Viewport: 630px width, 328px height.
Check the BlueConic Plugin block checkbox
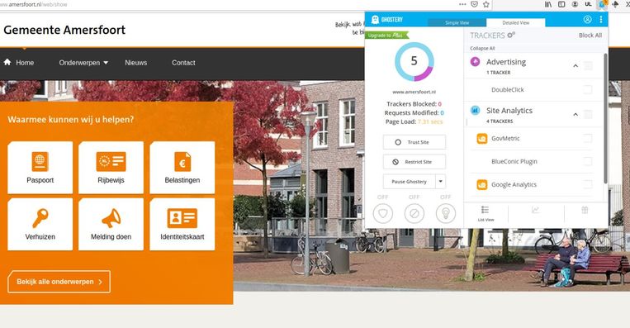[x=587, y=162]
